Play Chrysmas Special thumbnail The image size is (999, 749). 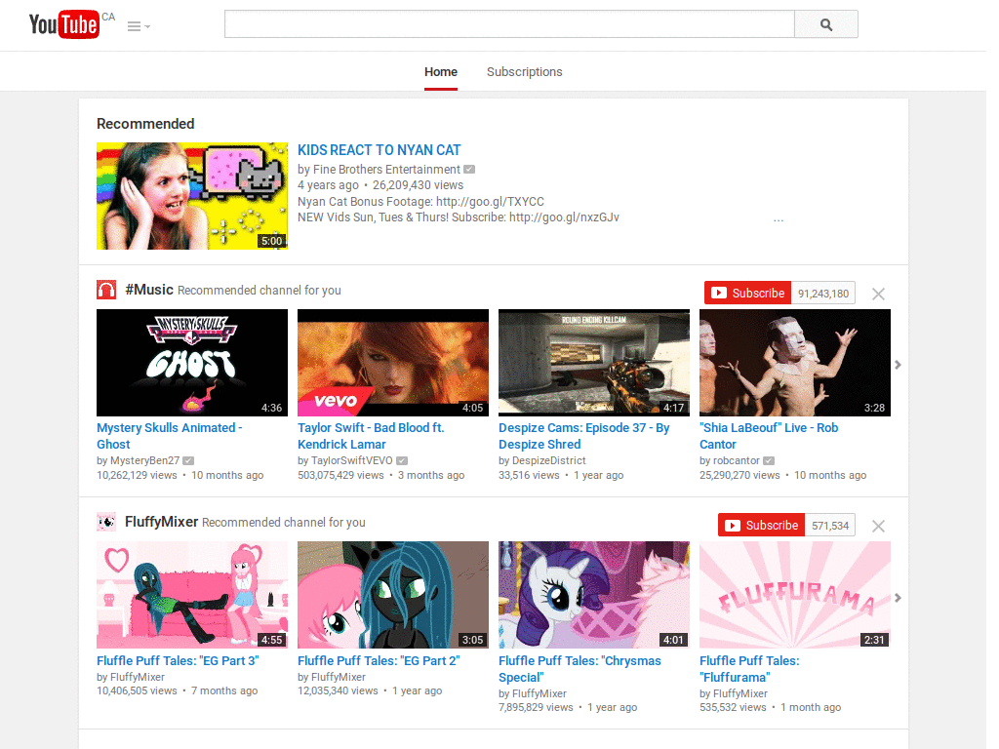click(x=594, y=595)
